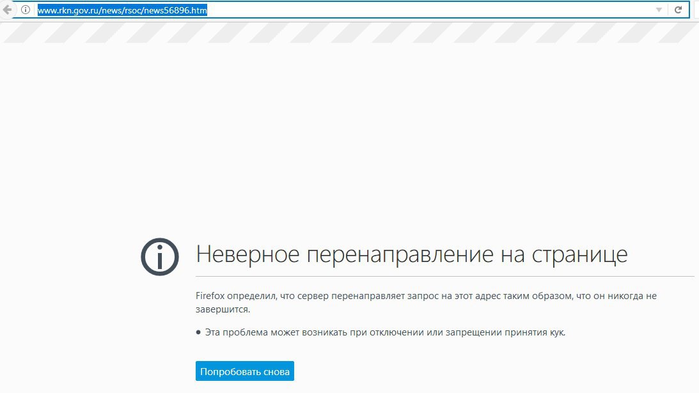Click the 'Попробовать снова' button
This screenshot has width=699, height=393.
(x=245, y=371)
